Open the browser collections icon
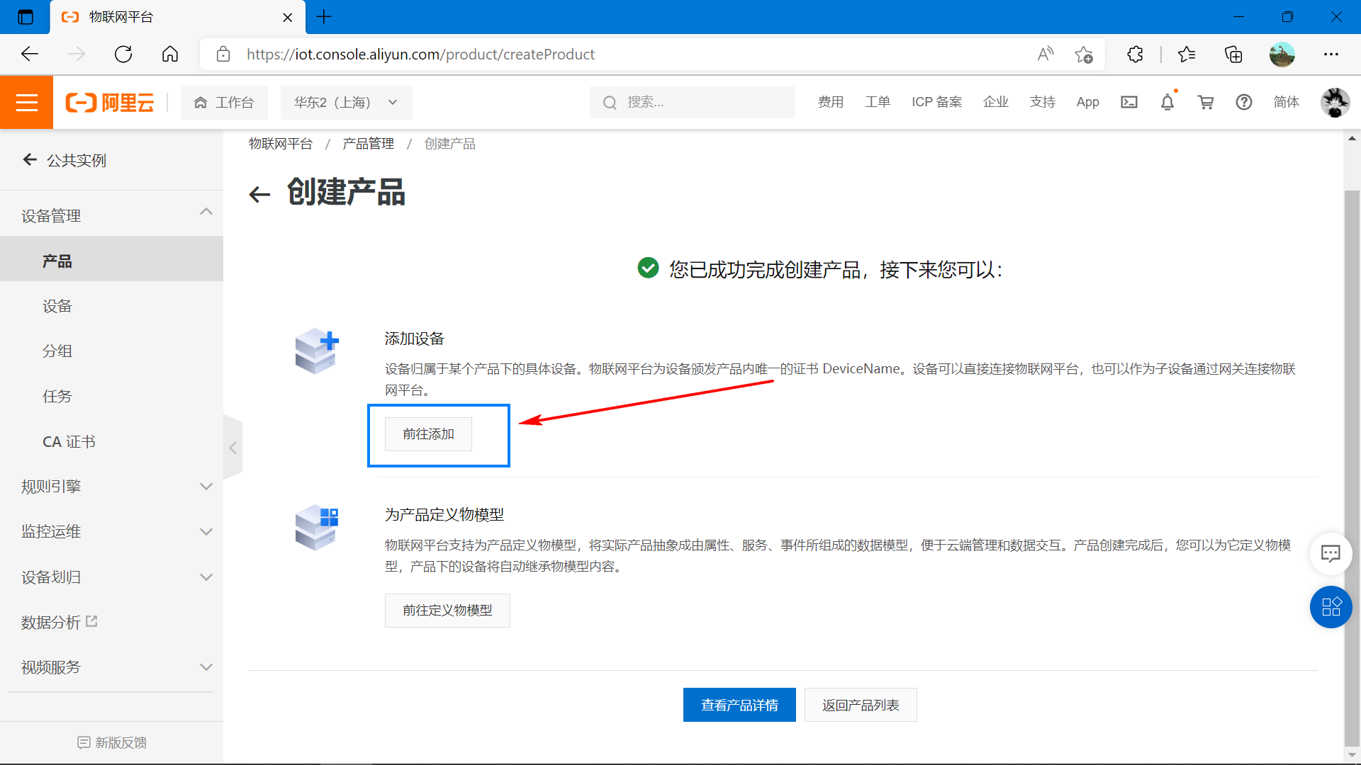 pos(1233,55)
